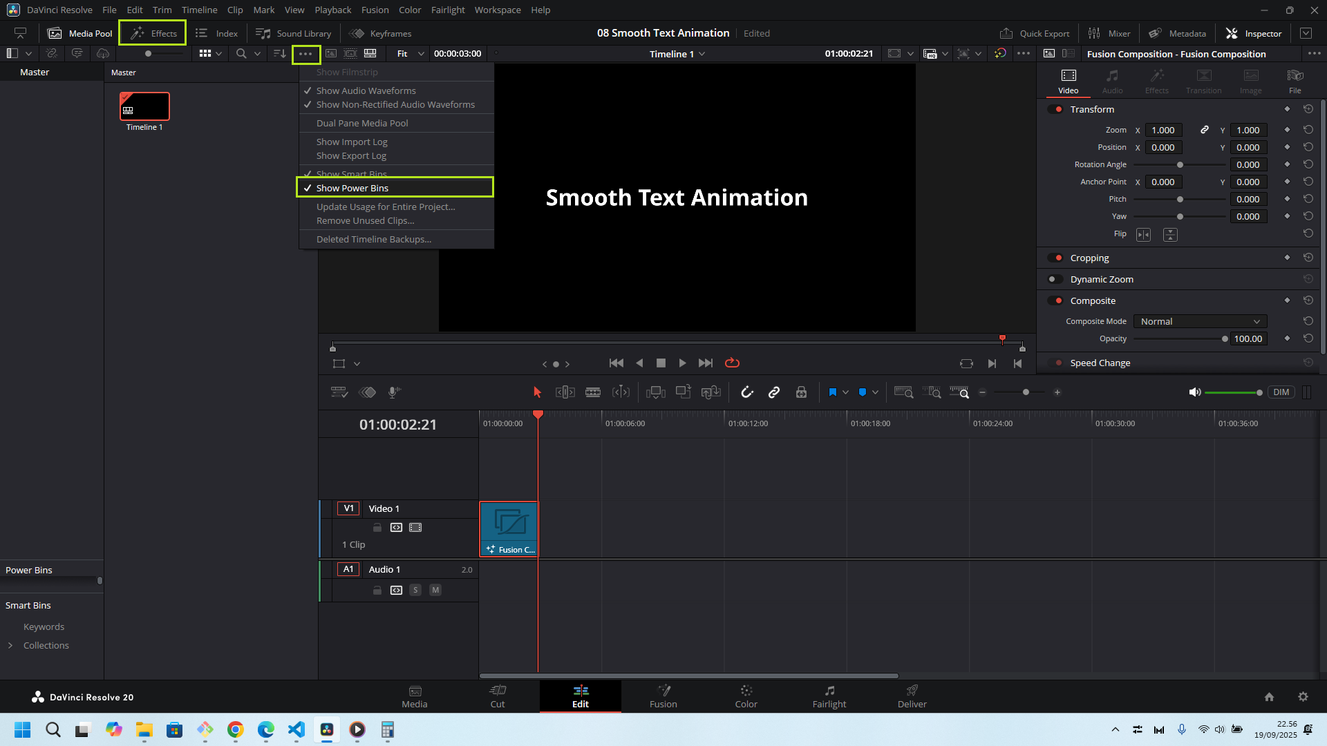Toggle linked selection chain icon
The image size is (1327, 746).
[774, 392]
